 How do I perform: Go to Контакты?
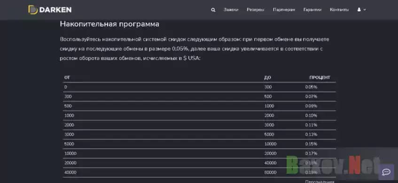point(339,10)
